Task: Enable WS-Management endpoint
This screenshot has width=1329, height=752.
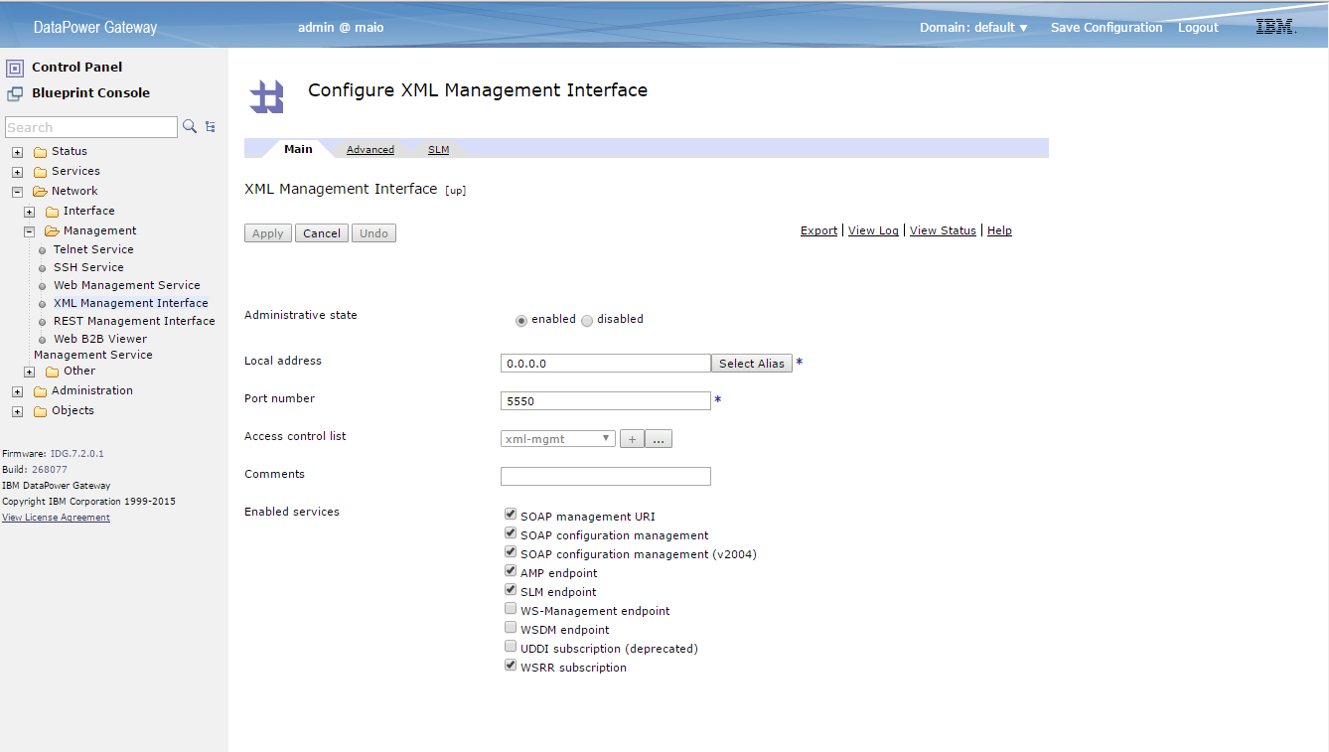Action: [511, 609]
